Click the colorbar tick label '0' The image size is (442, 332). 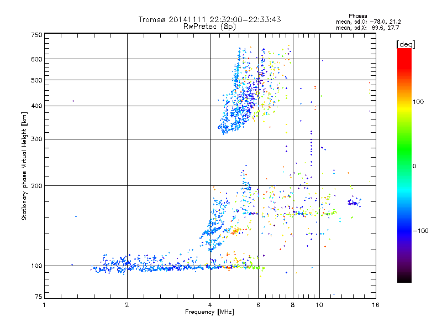(414, 167)
